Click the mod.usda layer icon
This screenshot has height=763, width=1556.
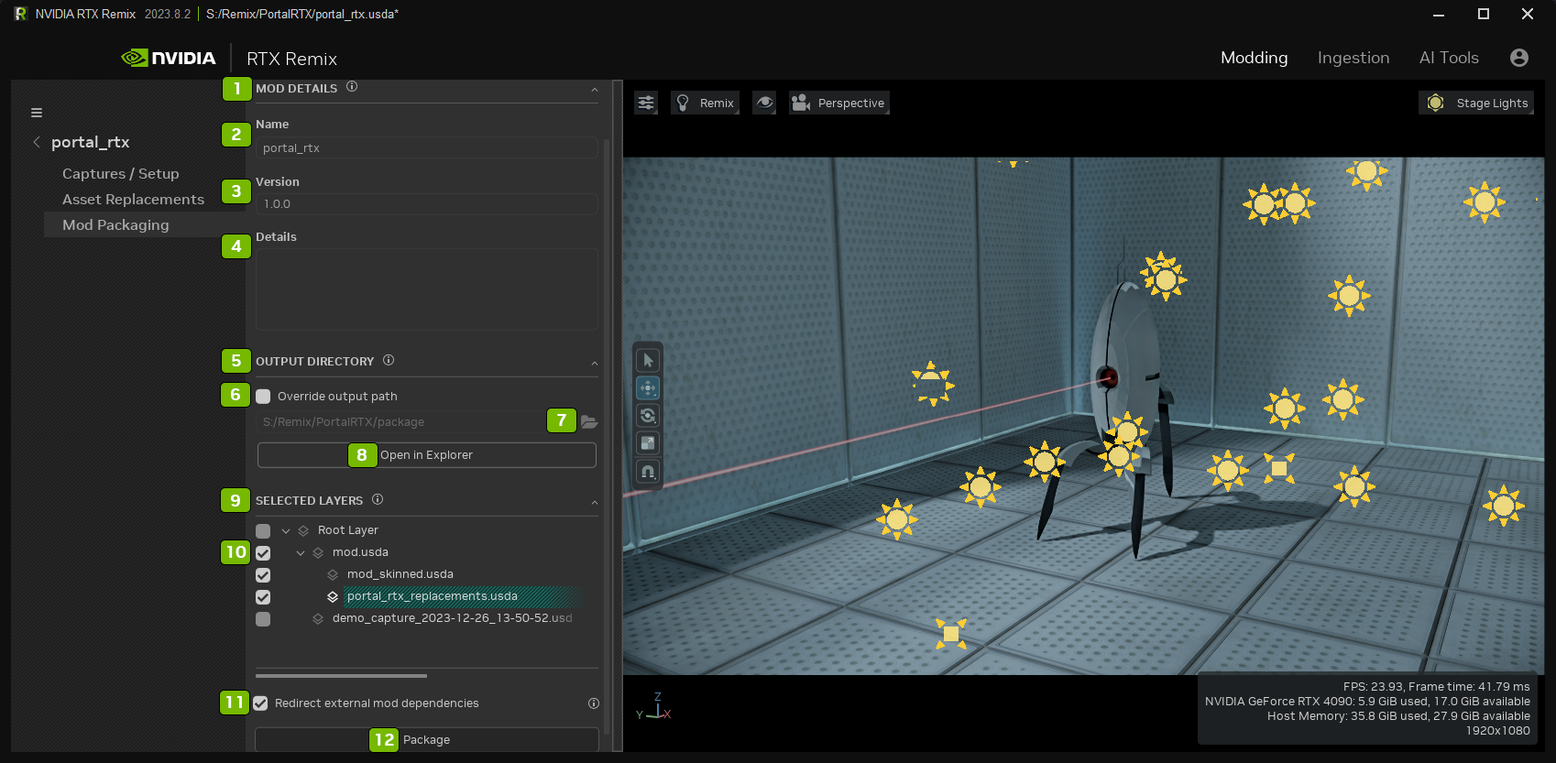318,552
